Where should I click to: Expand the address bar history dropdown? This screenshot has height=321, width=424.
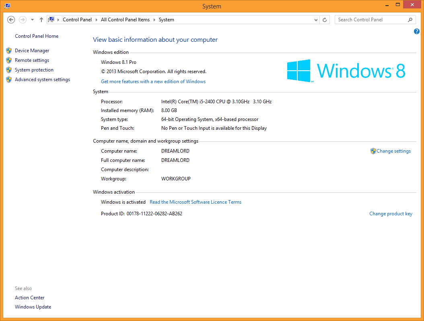(x=315, y=20)
